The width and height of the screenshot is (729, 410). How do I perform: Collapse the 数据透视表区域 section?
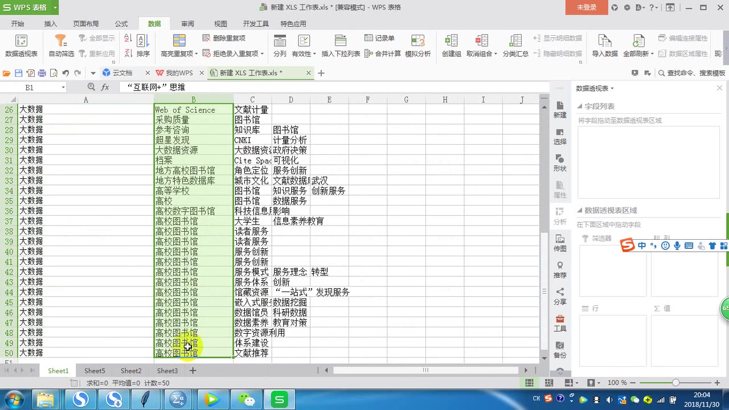(580, 211)
